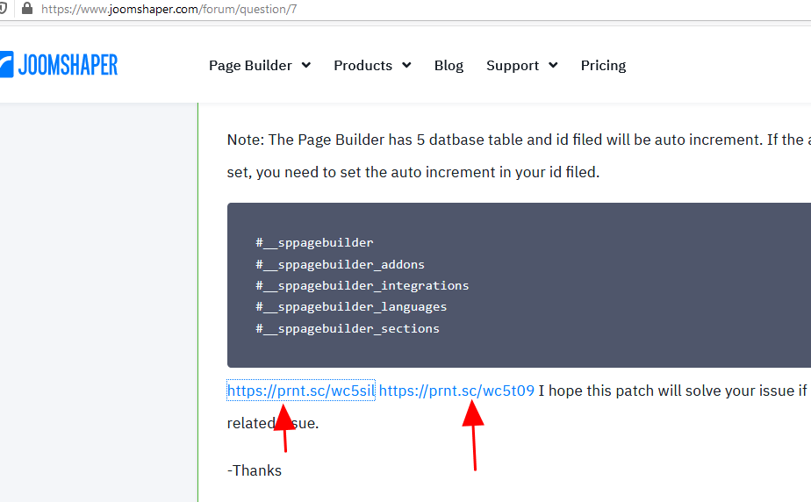This screenshot has width=811, height=502.
Task: Click the lock icon in address bar
Action: tap(27, 8)
